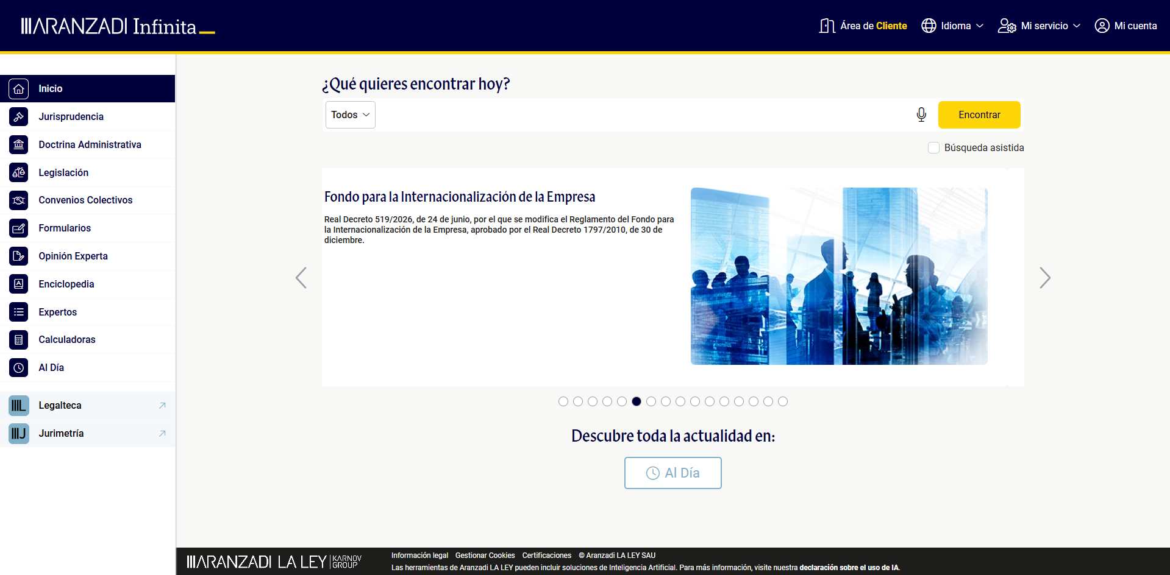Click the Enciclopedia book icon
The width and height of the screenshot is (1170, 575).
click(19, 284)
